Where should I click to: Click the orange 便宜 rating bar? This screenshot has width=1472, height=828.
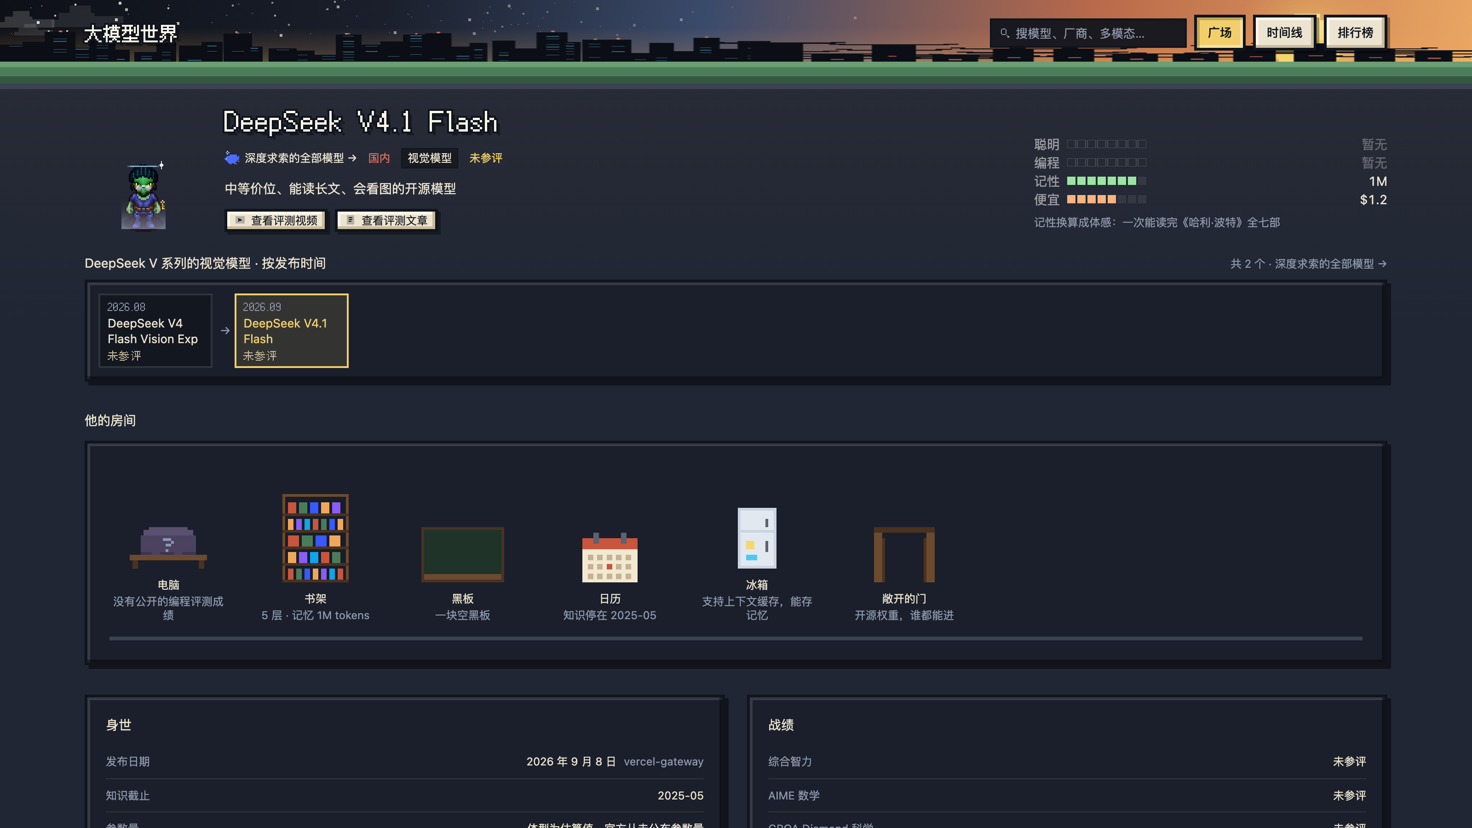coord(1106,200)
